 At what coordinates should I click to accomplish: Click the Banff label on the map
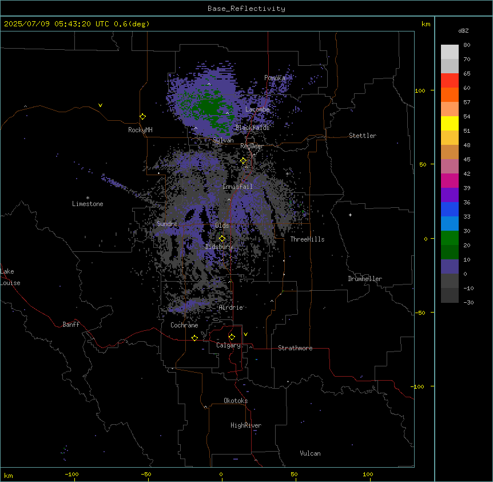(x=71, y=325)
